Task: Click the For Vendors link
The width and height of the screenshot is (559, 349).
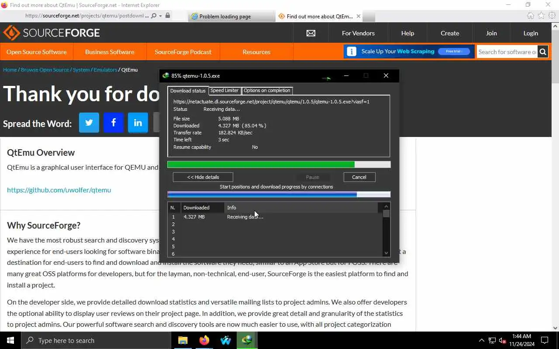Action: 358,33
